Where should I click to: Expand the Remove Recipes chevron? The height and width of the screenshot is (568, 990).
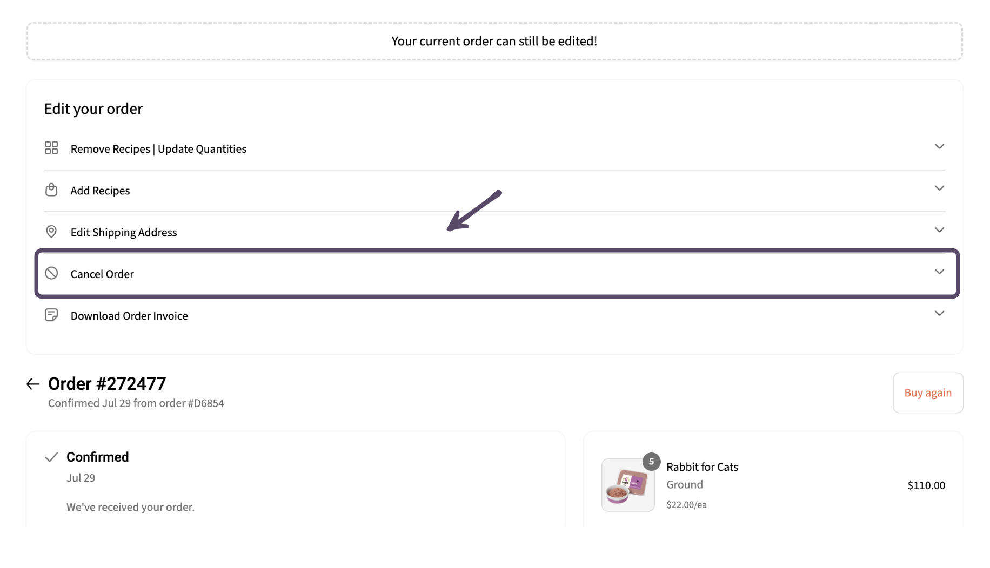(x=939, y=146)
